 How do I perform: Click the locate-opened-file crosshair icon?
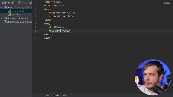[x=14, y=3]
